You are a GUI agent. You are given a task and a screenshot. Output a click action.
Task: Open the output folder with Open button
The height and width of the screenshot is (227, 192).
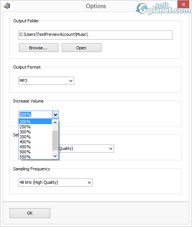click(81, 48)
